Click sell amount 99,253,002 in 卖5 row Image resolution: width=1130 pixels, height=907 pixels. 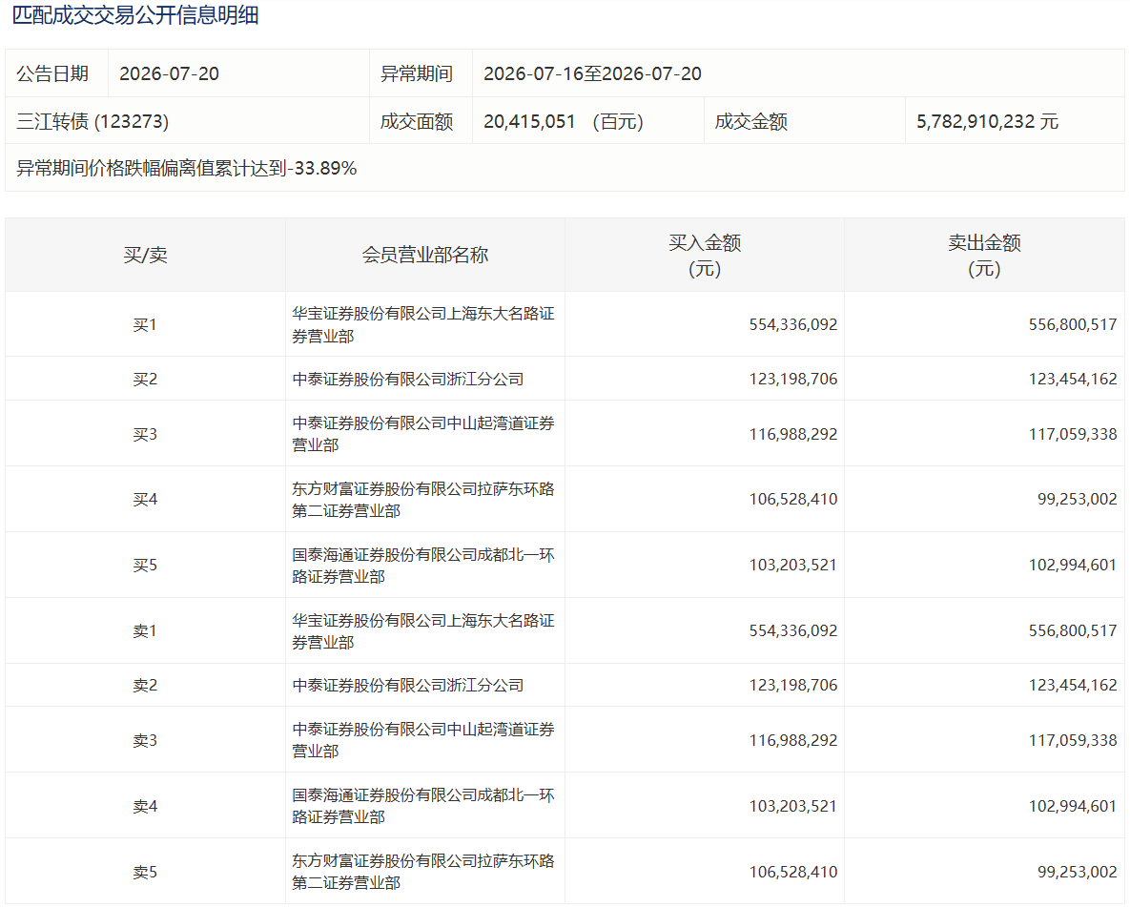click(1077, 872)
